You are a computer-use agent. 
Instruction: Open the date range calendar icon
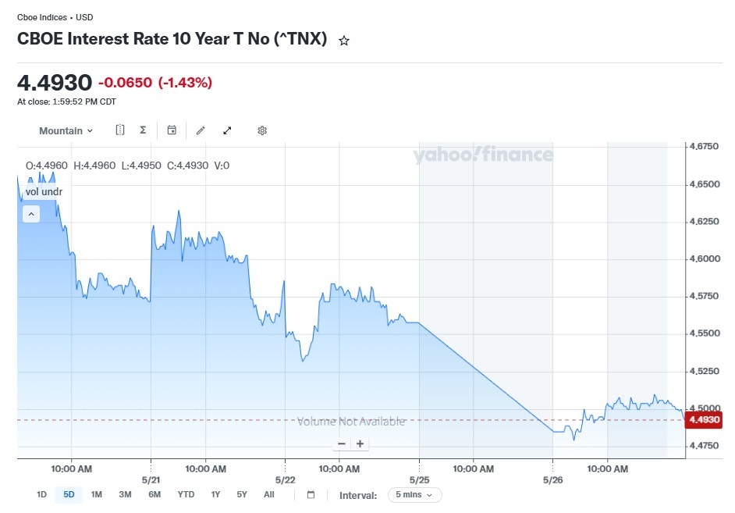(x=311, y=495)
